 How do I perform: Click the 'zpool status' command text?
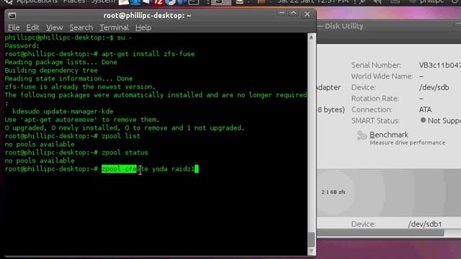[x=125, y=153]
